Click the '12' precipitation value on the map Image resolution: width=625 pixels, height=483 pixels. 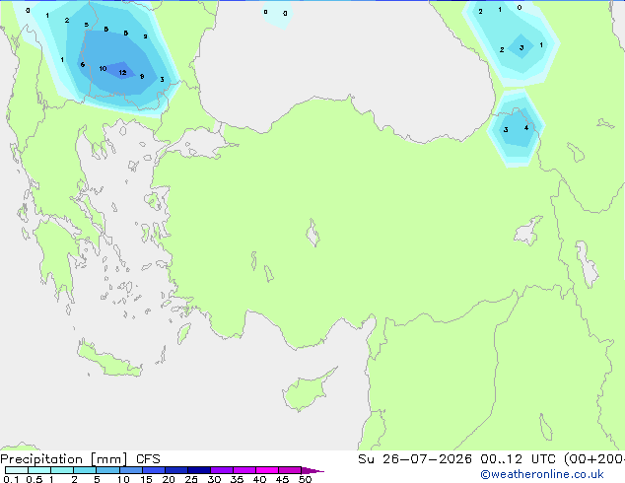click(x=123, y=73)
